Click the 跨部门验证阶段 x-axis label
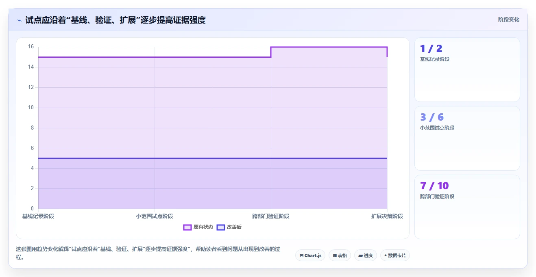Viewport: 536px width, 277px height. click(x=271, y=216)
